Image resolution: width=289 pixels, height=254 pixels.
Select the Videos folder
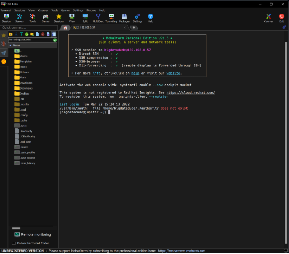click(21, 56)
